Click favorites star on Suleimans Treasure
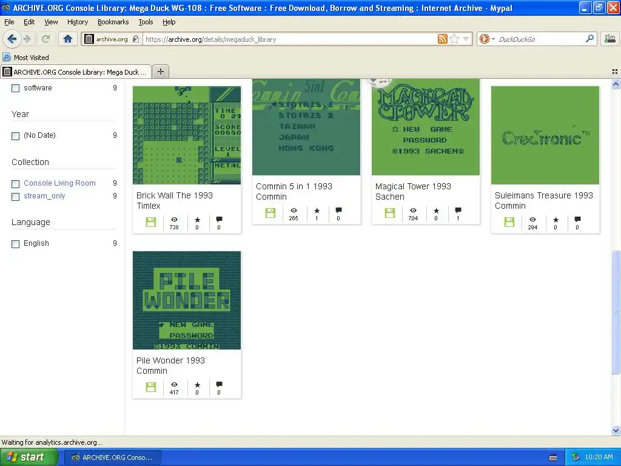The width and height of the screenshot is (621, 466). [556, 220]
